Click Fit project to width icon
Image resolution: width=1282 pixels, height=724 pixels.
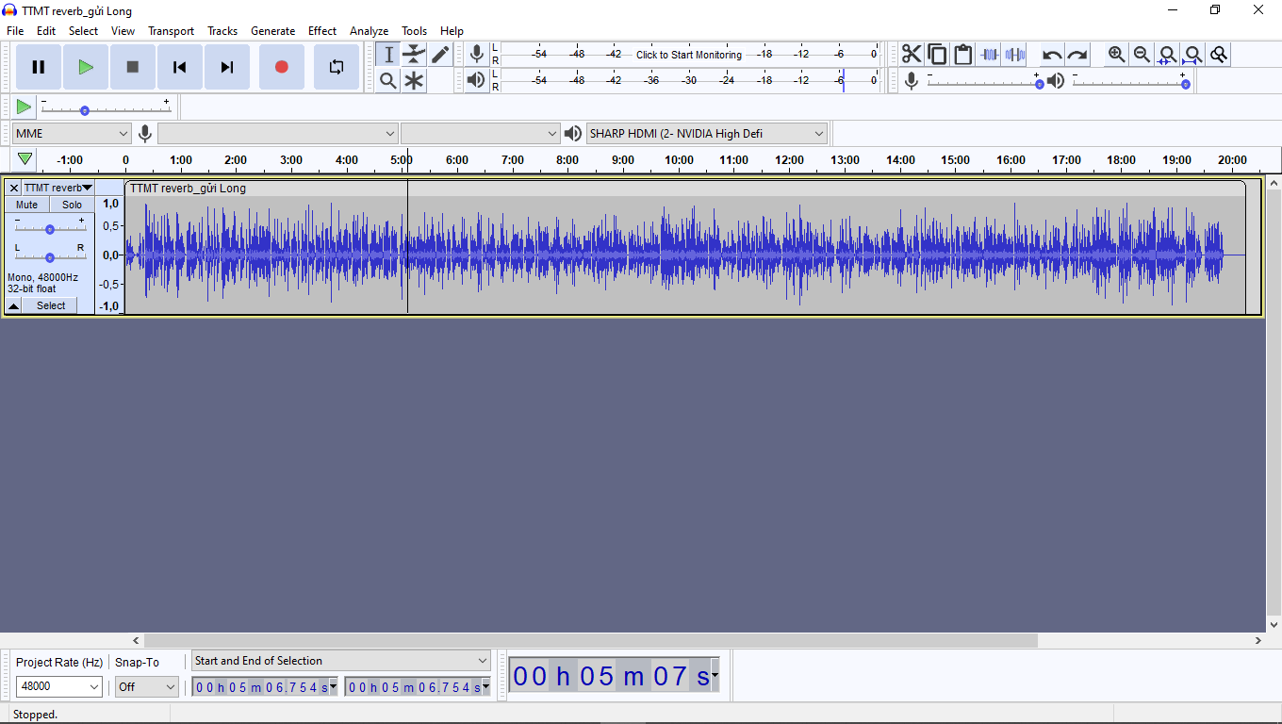point(1192,55)
